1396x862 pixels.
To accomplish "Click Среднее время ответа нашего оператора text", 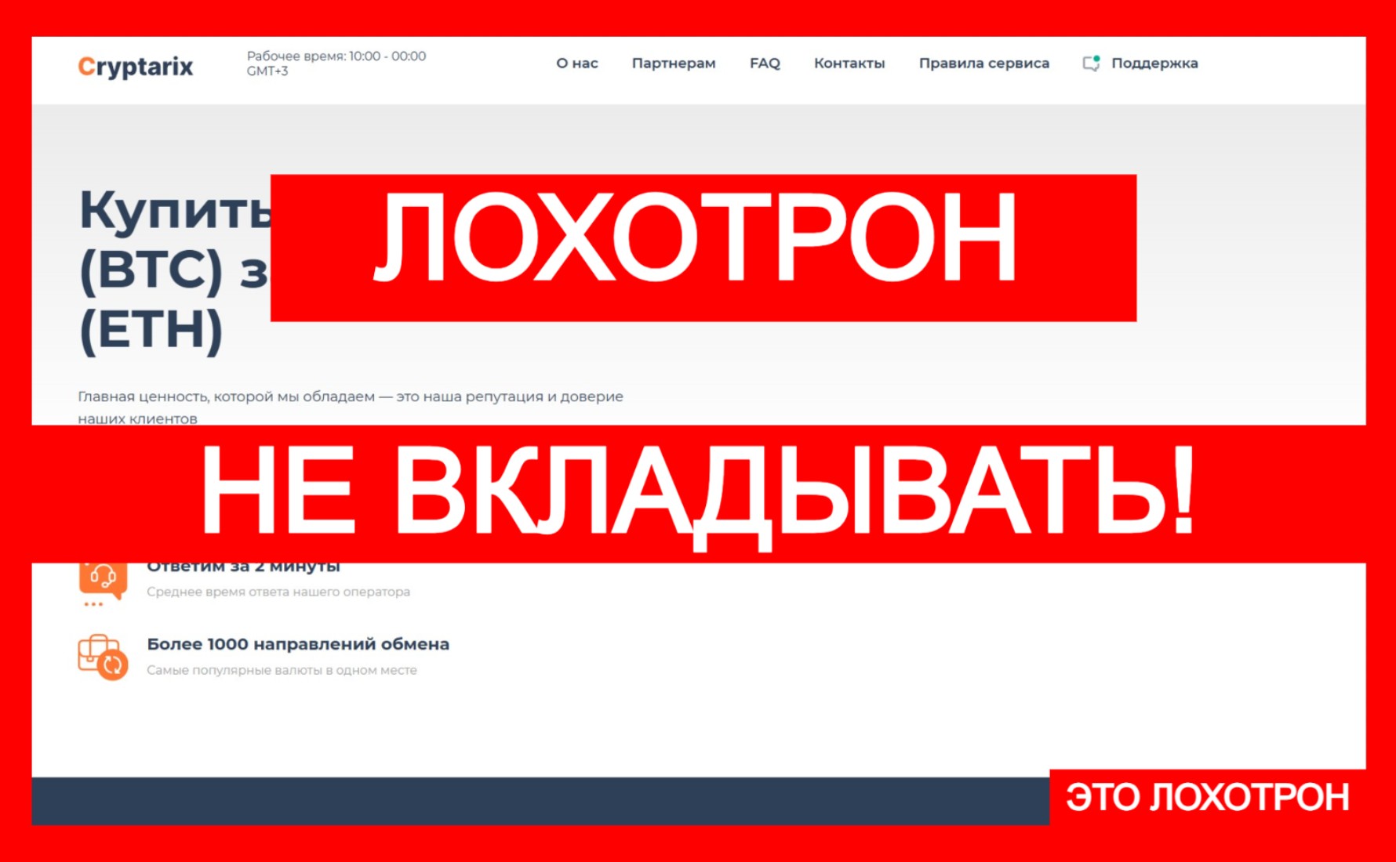I will (x=278, y=592).
